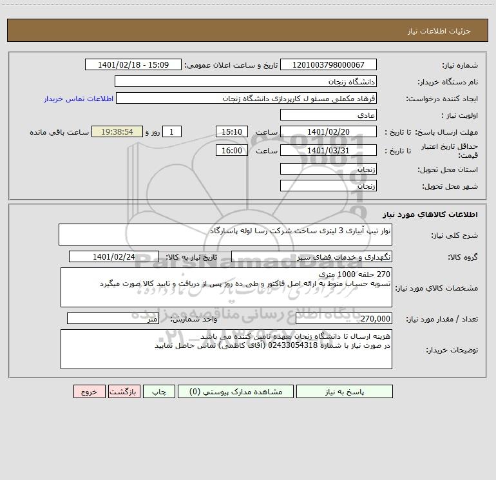The height and width of the screenshot is (480, 496).
Task: Click price validity time 16:00
Action: click(x=231, y=150)
